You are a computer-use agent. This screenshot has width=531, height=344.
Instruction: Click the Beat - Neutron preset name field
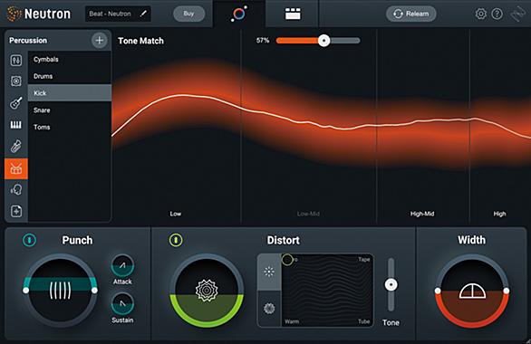pos(118,14)
